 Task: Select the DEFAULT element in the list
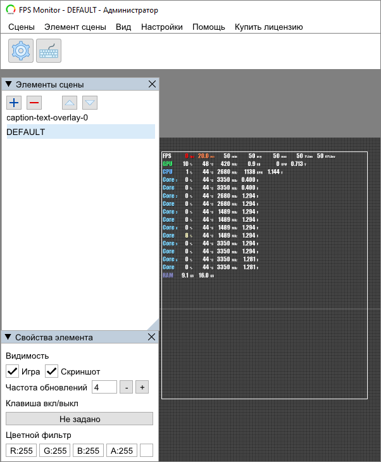(80, 132)
